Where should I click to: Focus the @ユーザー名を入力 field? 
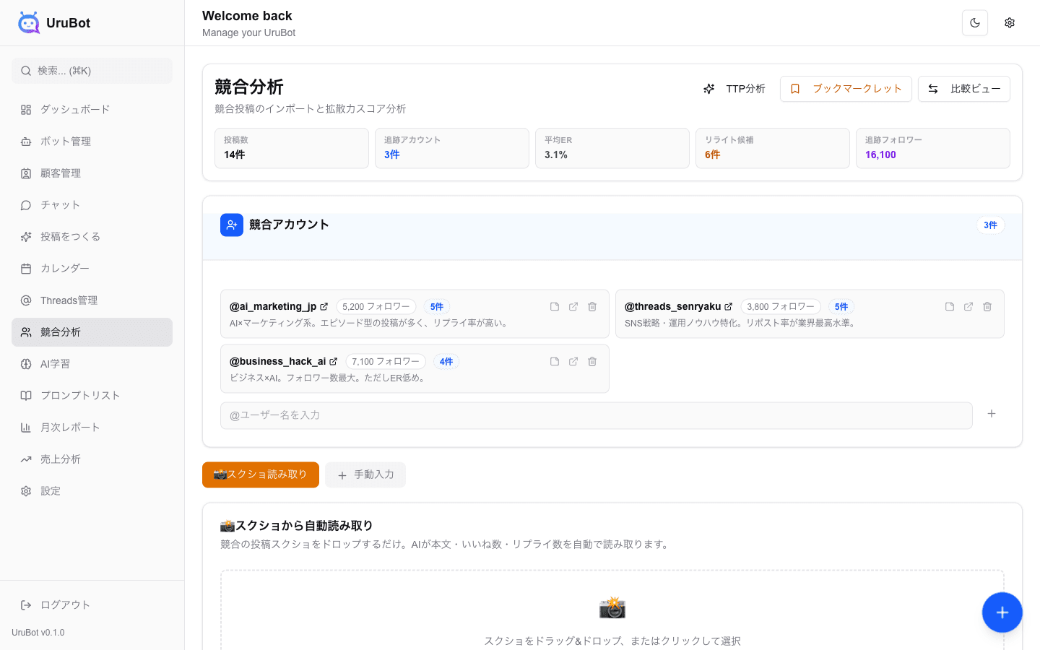click(x=597, y=415)
